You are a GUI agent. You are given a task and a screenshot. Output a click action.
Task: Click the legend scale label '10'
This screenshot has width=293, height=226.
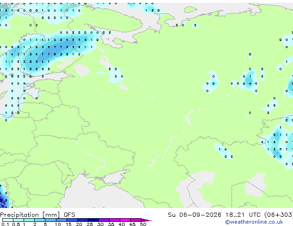pyautogui.click(x=58, y=224)
